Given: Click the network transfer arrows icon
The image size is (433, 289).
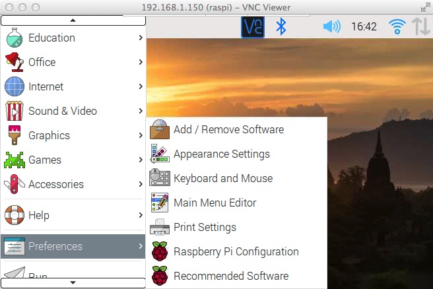Looking at the screenshot, I should [x=420, y=27].
